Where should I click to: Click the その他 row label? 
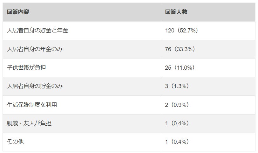pyautogui.click(x=15, y=142)
